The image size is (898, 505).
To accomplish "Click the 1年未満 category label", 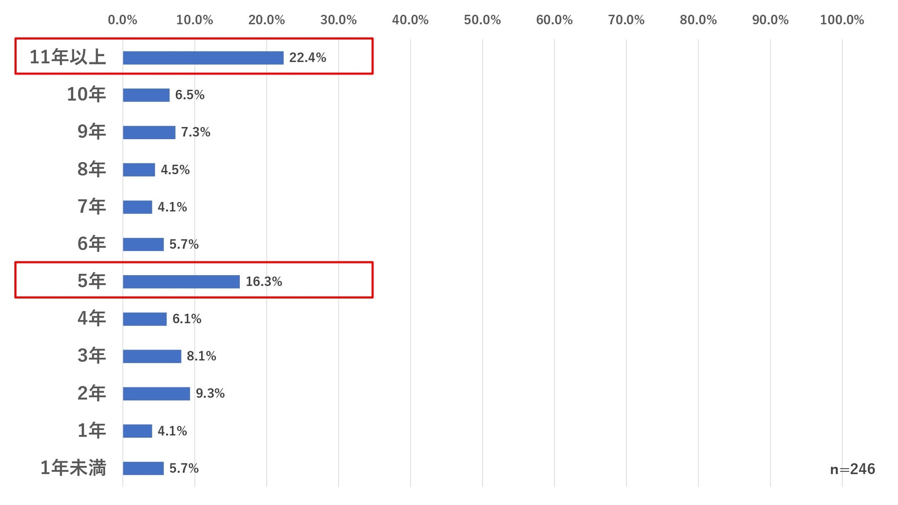I will coord(73,468).
